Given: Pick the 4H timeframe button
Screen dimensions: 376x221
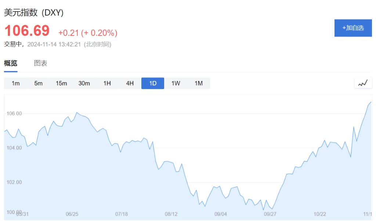Looking at the screenshot, I should [130, 83].
